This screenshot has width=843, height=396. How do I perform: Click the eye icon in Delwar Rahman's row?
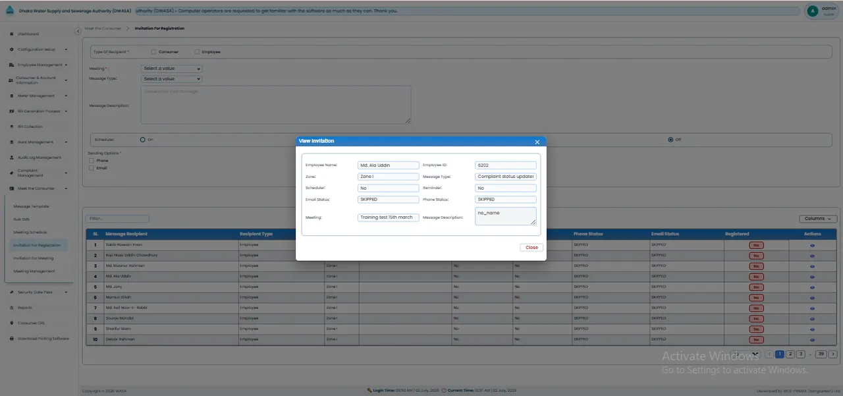[812, 339]
